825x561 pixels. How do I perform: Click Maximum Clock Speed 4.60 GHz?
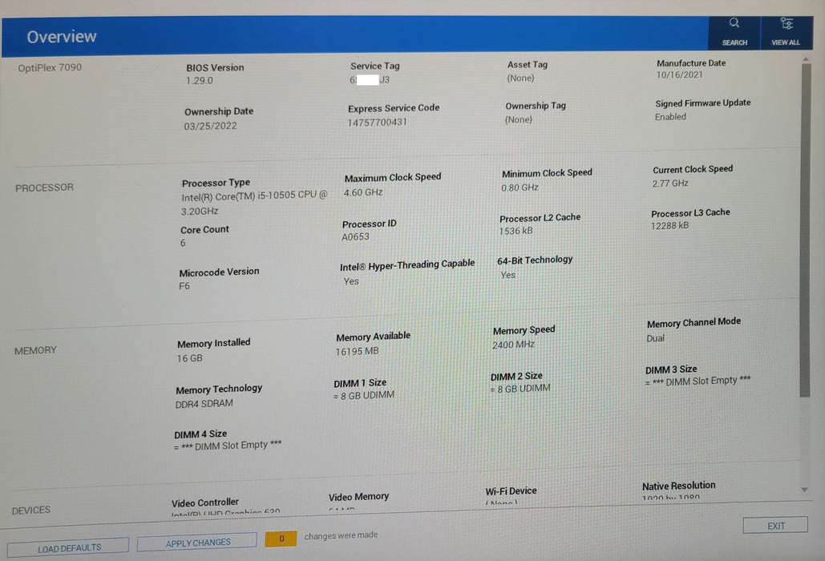coord(363,192)
